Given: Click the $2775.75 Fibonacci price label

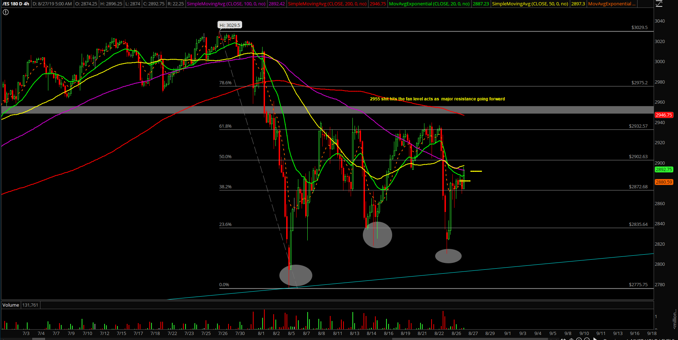Looking at the screenshot, I should coord(638,285).
